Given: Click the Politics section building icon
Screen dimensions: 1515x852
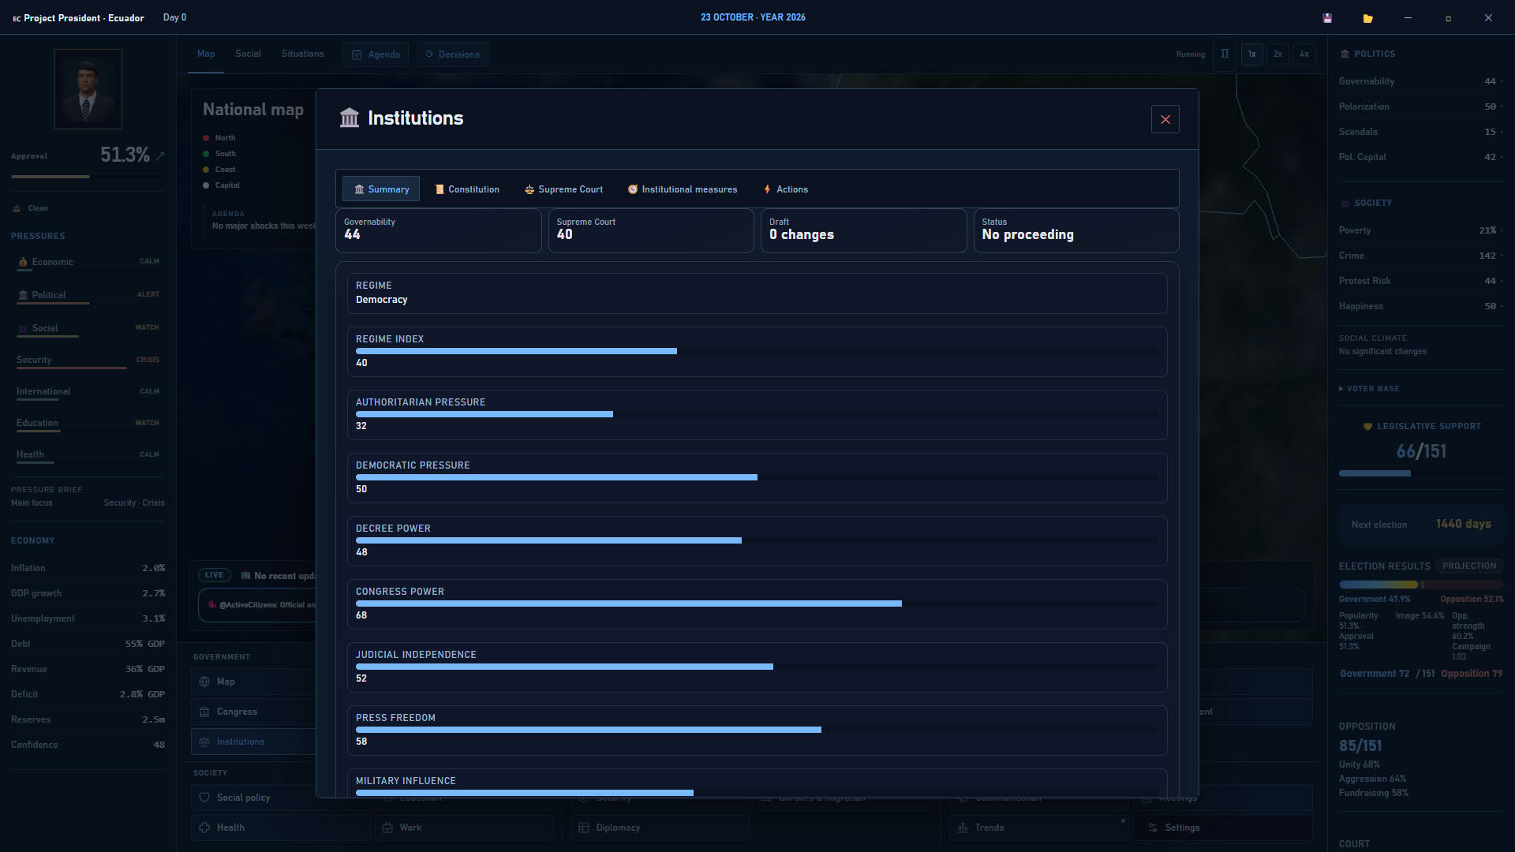Looking at the screenshot, I should point(1345,54).
